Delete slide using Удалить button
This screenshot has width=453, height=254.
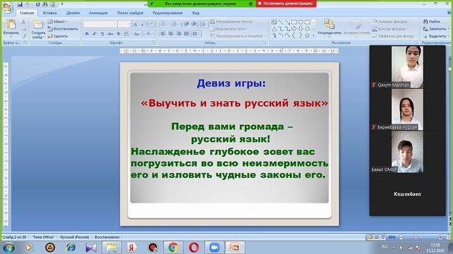[58, 36]
